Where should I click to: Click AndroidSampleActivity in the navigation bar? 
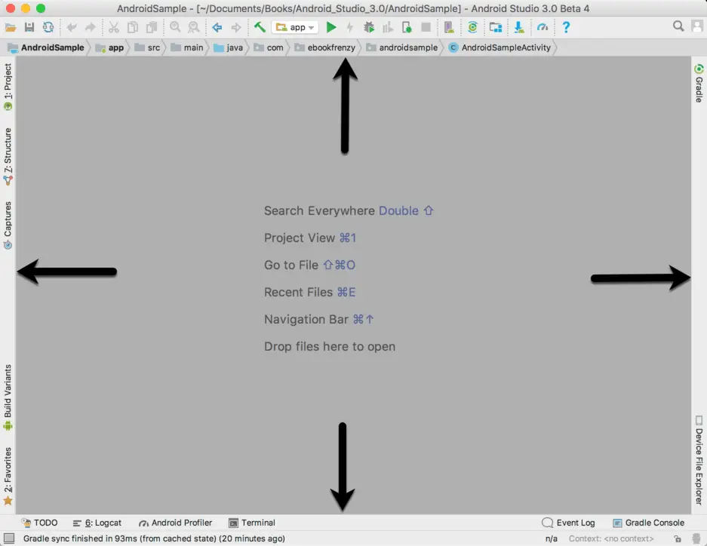(500, 48)
